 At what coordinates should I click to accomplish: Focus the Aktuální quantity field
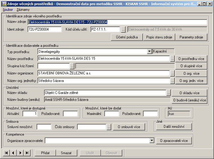[30, 114]
